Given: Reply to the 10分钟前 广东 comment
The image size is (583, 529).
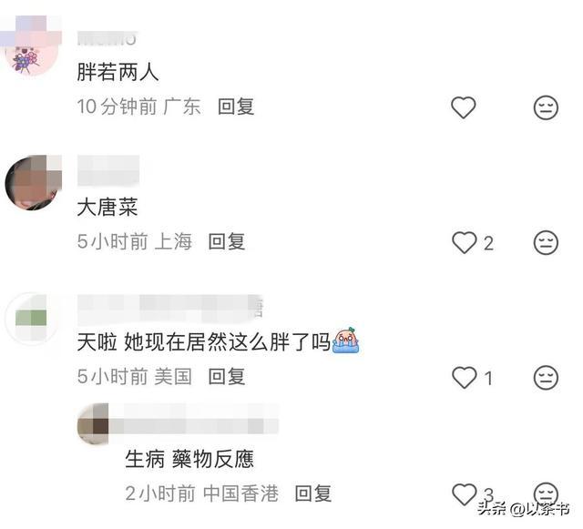Looking at the screenshot, I should [x=236, y=107].
